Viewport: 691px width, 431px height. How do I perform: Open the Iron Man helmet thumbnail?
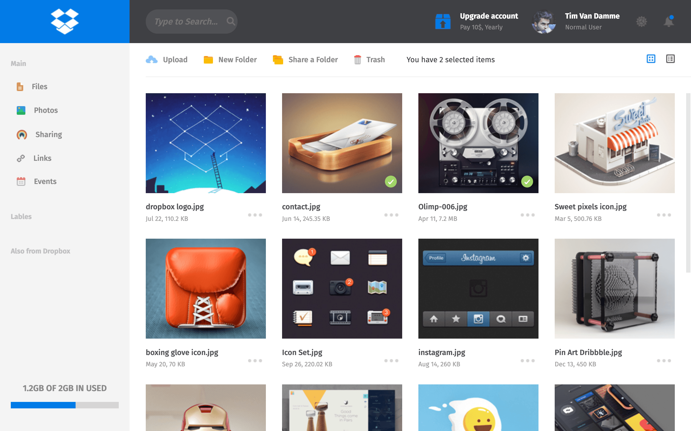coord(206,408)
